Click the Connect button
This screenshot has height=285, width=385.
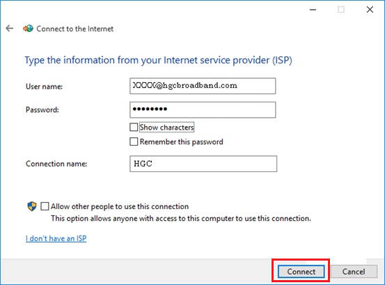pyautogui.click(x=301, y=272)
